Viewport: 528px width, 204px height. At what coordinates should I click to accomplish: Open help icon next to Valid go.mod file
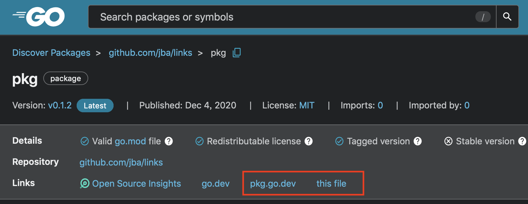(169, 141)
